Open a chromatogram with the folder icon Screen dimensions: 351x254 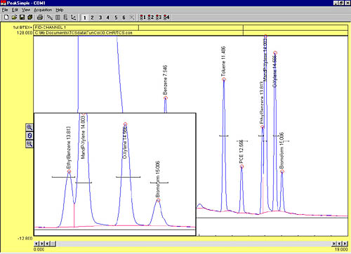[14, 17]
